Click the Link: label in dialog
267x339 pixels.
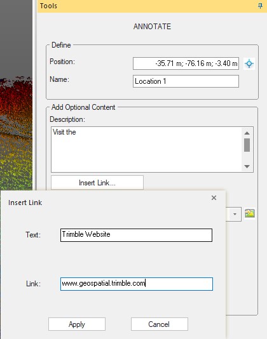pyautogui.click(x=33, y=284)
